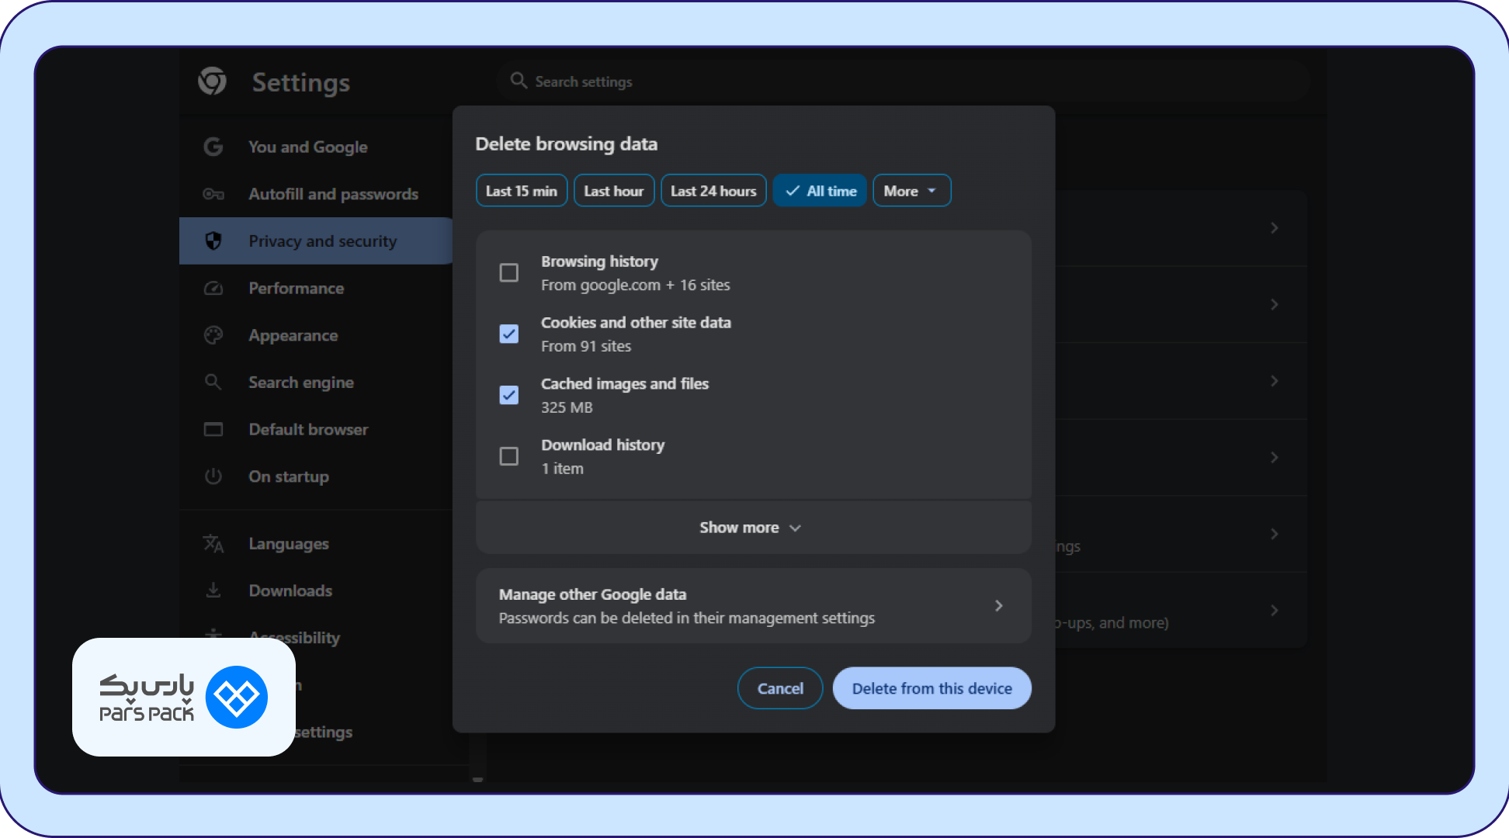Click the key icon for Autofill and passwords
This screenshot has width=1509, height=838.
(x=213, y=194)
